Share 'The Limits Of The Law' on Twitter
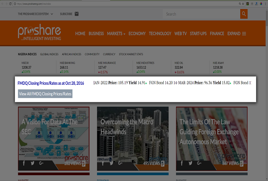This screenshot has height=181, width=268. (x=190, y=163)
